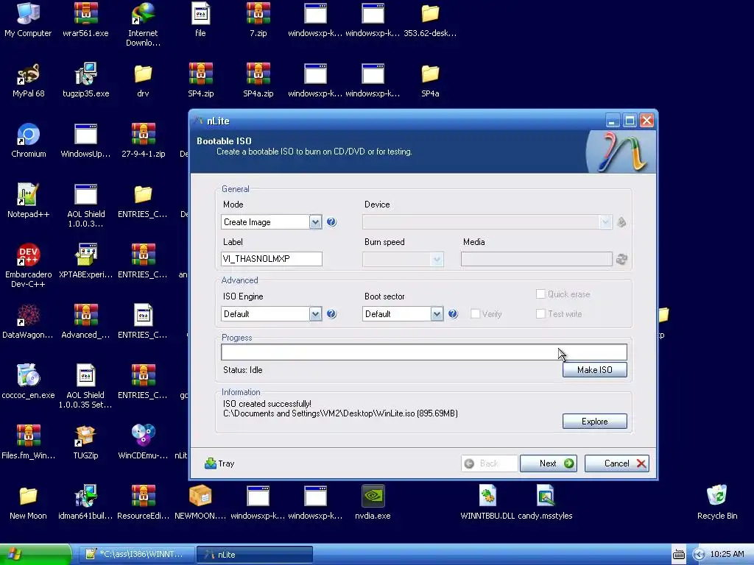Select coccoc_en.exe installer icon
This screenshot has height=565, width=754.
[x=29, y=382]
